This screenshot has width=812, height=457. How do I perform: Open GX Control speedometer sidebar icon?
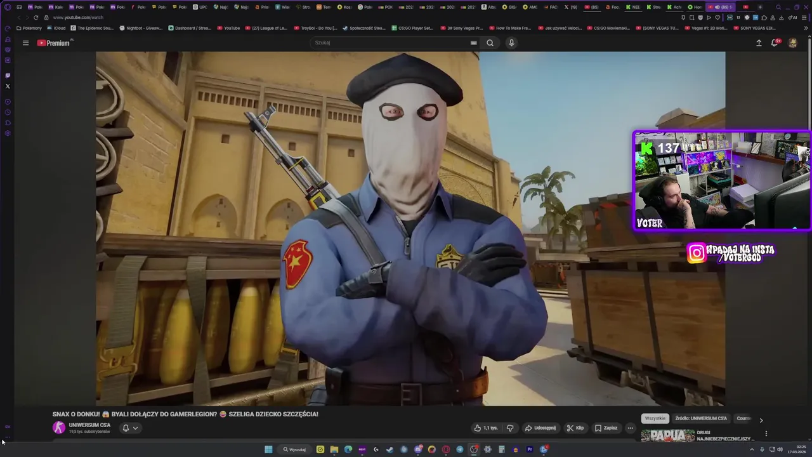coord(8,28)
